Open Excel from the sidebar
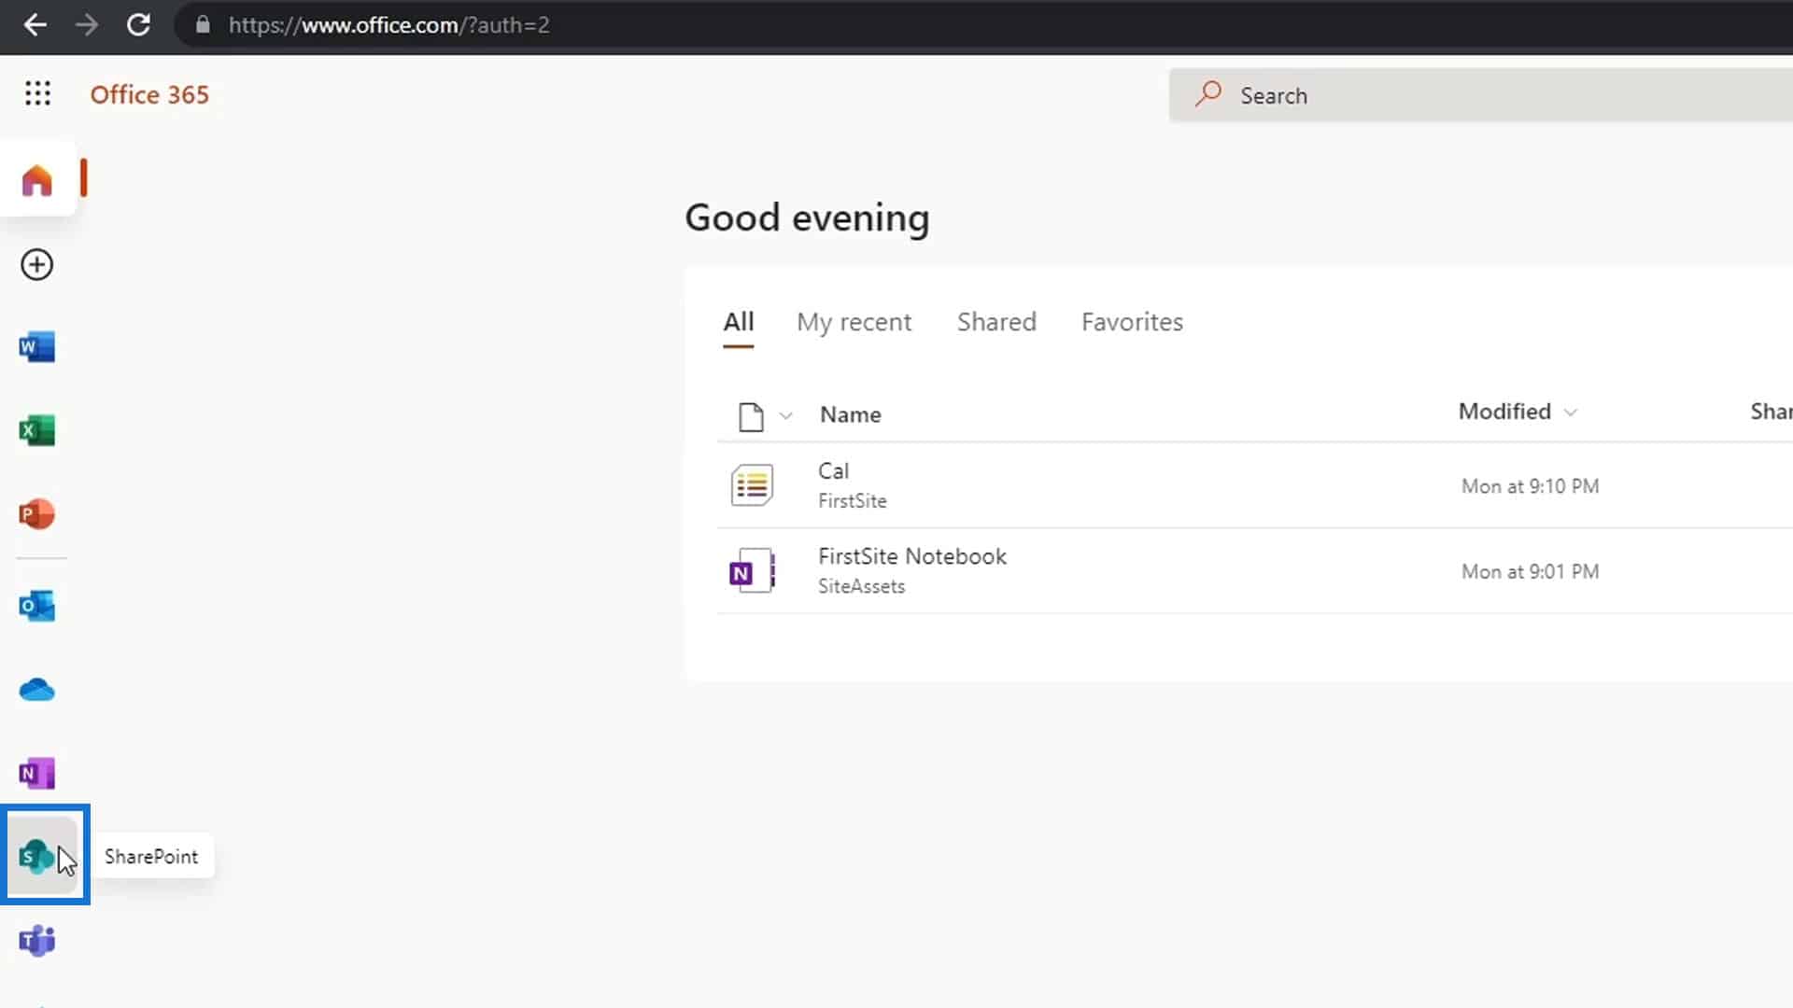Viewport: 1793px width, 1008px height. coord(37,430)
